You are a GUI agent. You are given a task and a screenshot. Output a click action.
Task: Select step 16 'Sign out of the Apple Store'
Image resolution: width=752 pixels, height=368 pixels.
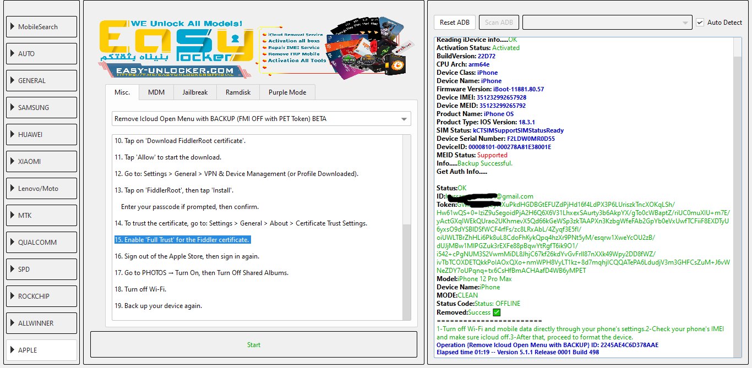[187, 256]
